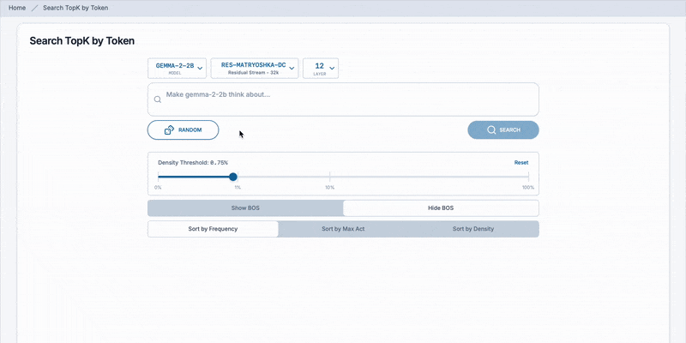
Task: Select the Show BOS option
Action: click(x=245, y=208)
